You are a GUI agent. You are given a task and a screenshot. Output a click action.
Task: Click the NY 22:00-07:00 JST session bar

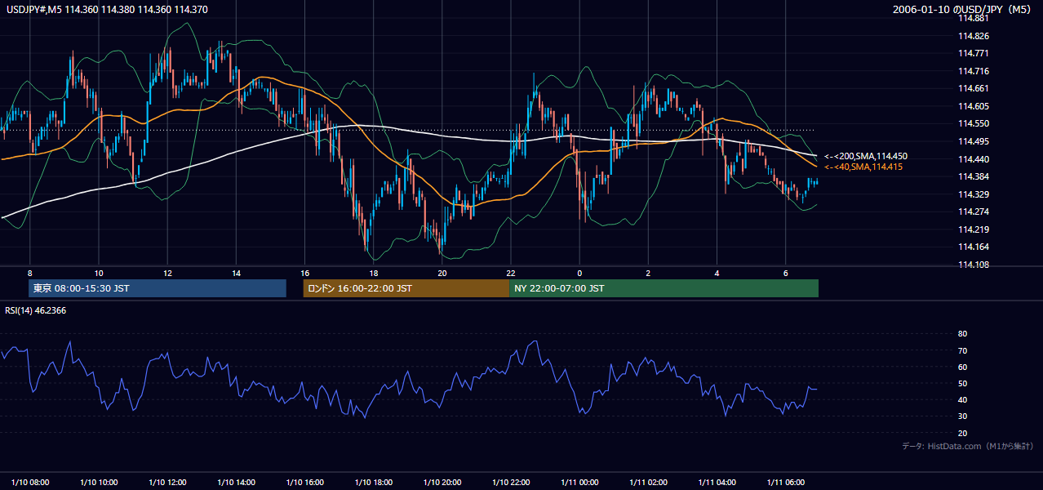coord(664,288)
